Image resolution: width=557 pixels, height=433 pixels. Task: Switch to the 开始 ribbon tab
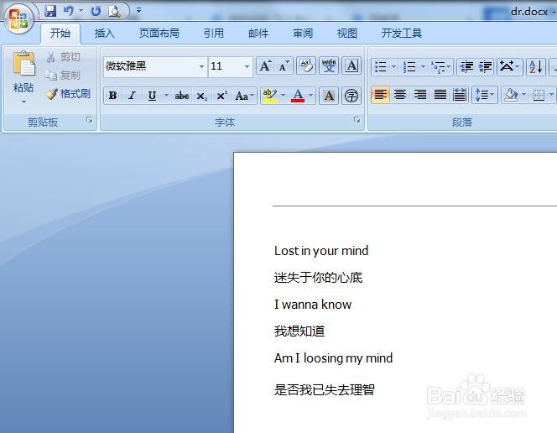[60, 34]
